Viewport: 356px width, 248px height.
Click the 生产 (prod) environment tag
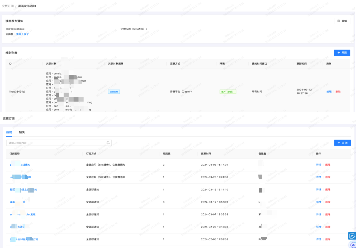click(228, 92)
